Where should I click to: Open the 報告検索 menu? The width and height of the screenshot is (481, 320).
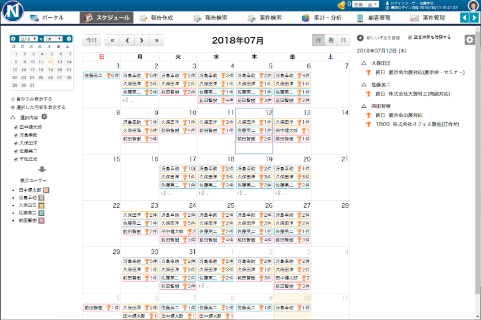[210, 18]
